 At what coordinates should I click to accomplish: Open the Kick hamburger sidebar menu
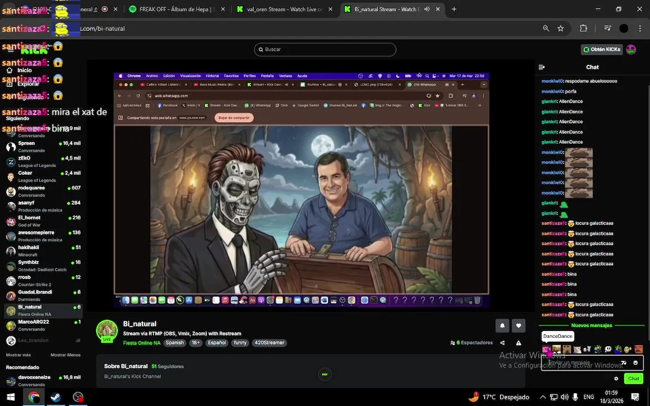point(11,50)
